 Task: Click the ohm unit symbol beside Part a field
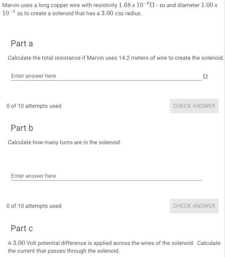[x=205, y=77]
